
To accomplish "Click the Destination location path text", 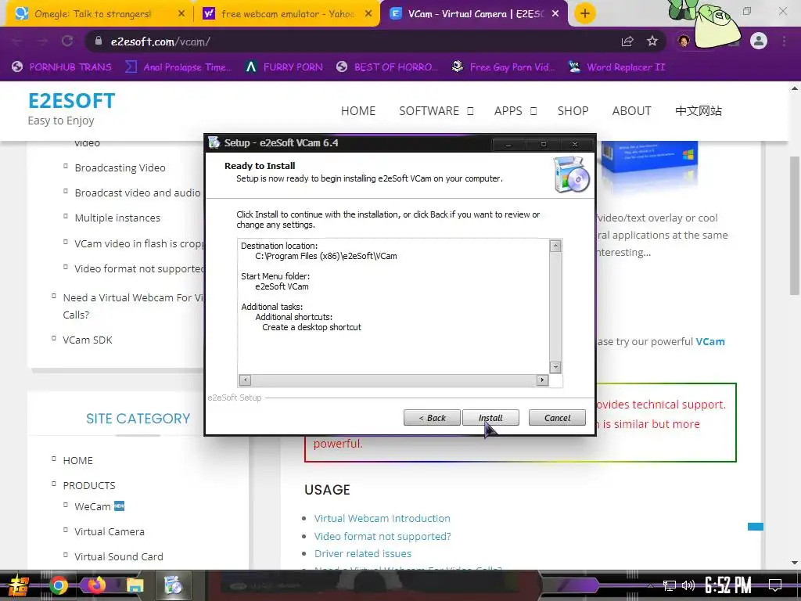I will (x=326, y=256).
